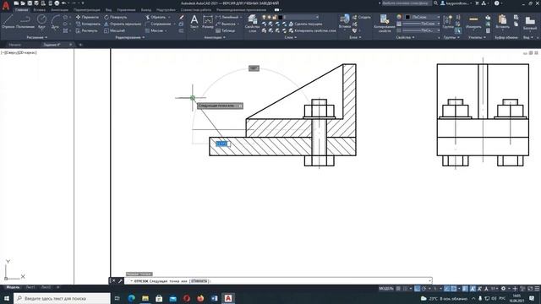Expand the Слои panel dropdown
Image resolution: width=541 pixels, height=304 pixels.
pos(291,37)
